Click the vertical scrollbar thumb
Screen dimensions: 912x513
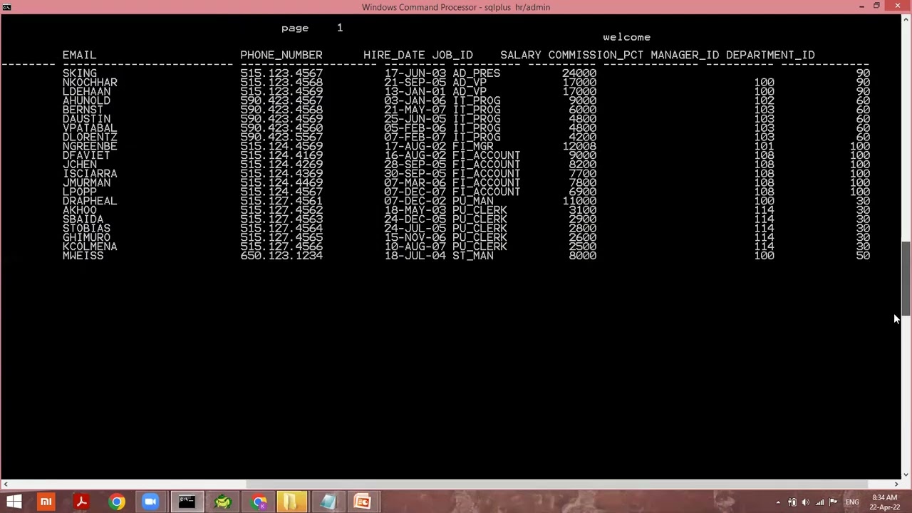pos(906,279)
